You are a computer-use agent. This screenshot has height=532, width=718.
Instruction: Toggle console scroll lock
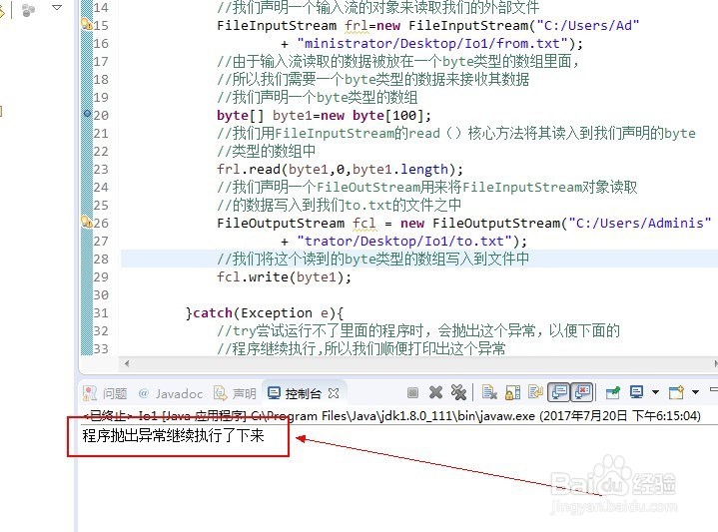(512, 392)
